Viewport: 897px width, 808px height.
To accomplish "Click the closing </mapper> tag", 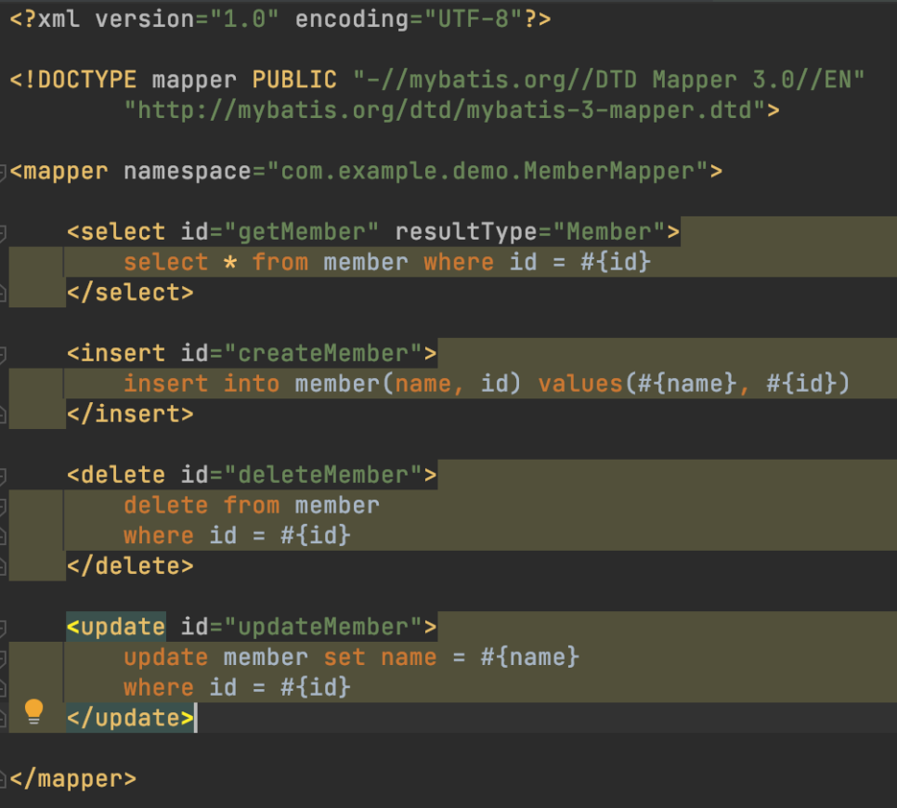I will click(x=73, y=779).
